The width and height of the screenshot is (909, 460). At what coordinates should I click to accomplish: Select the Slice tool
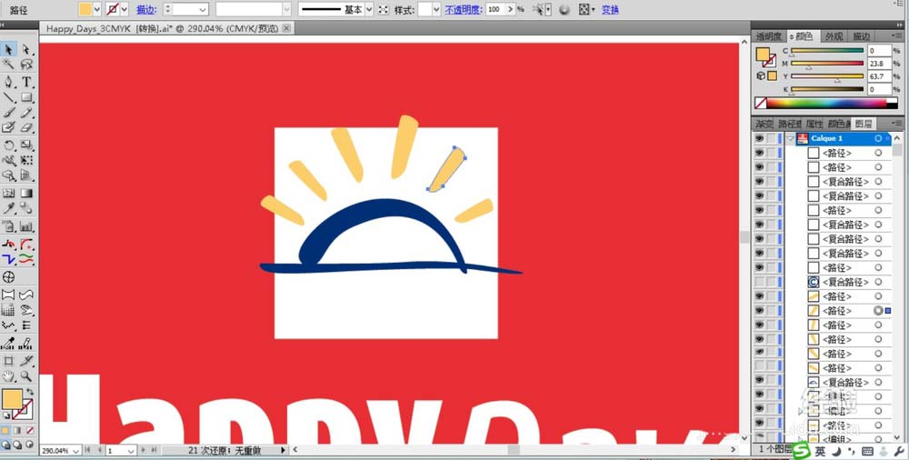point(26,361)
